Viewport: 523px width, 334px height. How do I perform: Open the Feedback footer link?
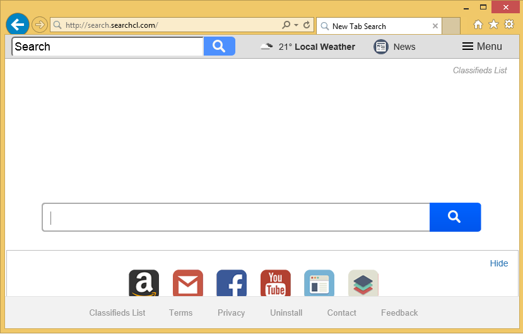(x=399, y=313)
